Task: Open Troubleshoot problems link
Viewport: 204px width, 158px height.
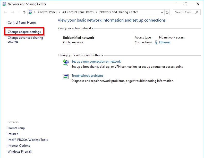Action: (x=87, y=76)
